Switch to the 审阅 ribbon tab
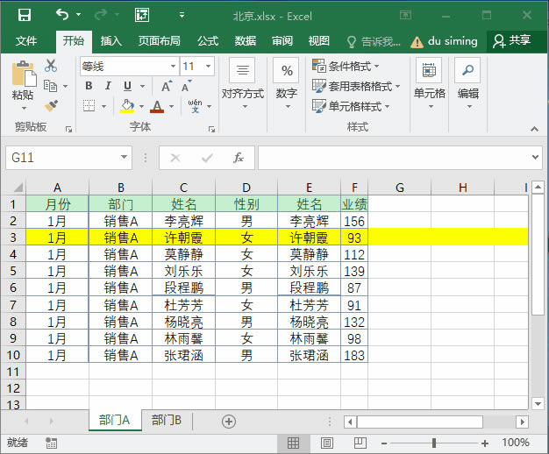The width and height of the screenshot is (549, 454). (x=282, y=41)
